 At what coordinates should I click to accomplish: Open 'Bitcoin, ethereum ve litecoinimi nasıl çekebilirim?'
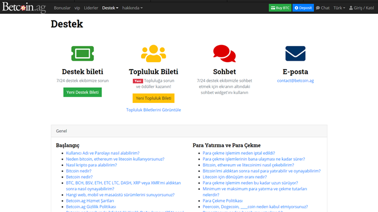point(248,165)
